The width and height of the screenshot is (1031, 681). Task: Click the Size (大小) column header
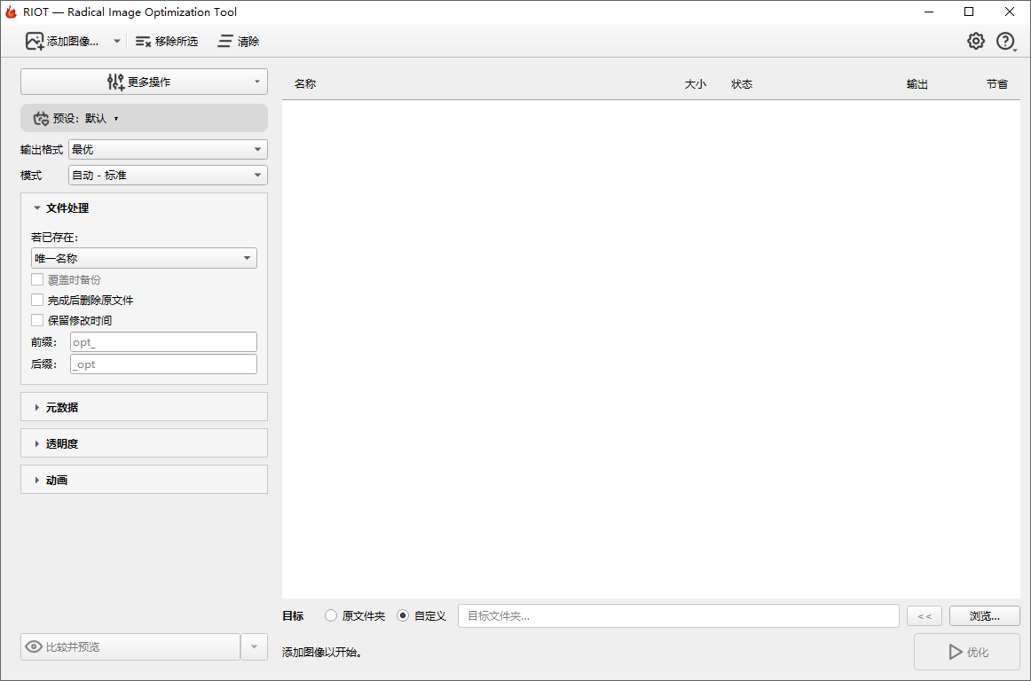695,84
